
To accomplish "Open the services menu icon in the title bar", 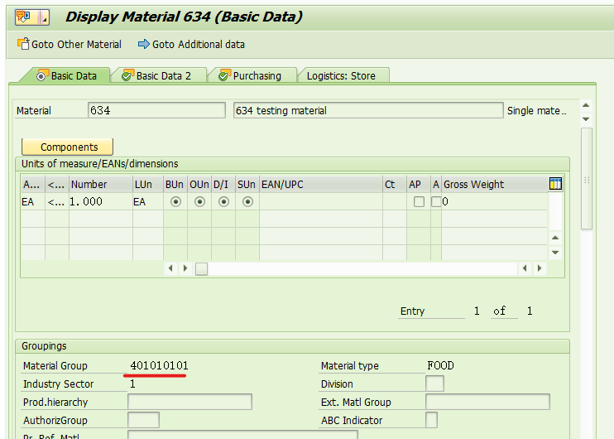I will coord(32,17).
